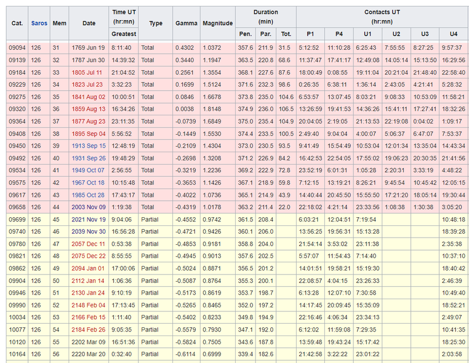Open the 1913 Sep 15 eclipse link
This screenshot has height=363, width=469.
point(89,146)
